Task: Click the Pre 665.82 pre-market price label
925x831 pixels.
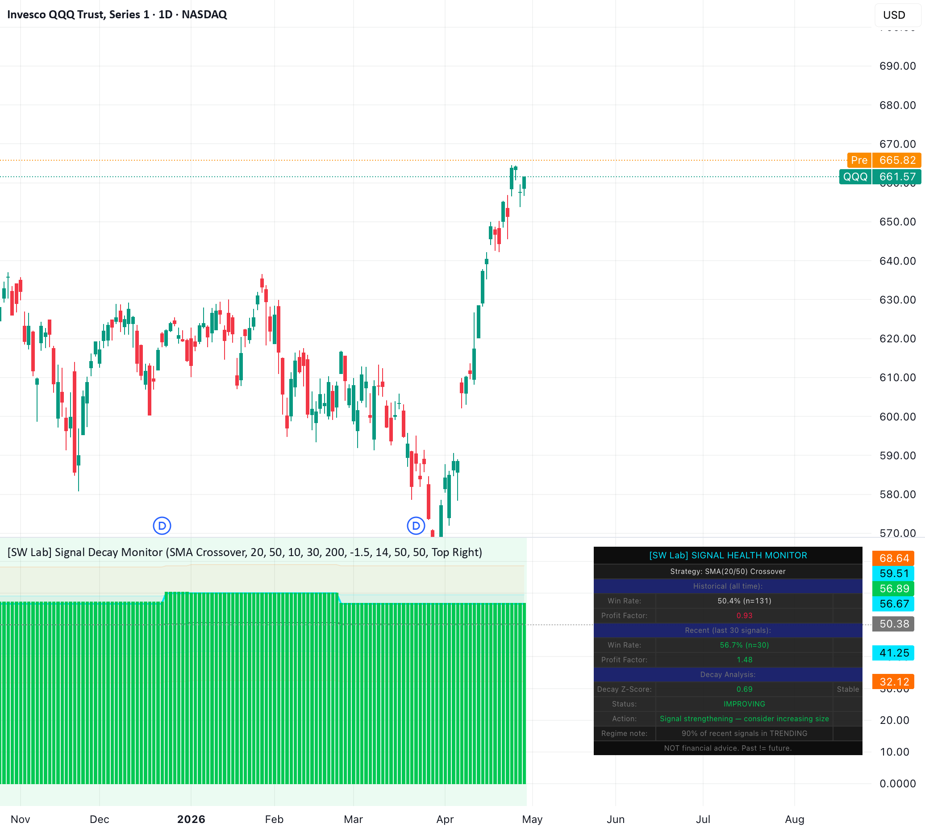Action: tap(884, 160)
